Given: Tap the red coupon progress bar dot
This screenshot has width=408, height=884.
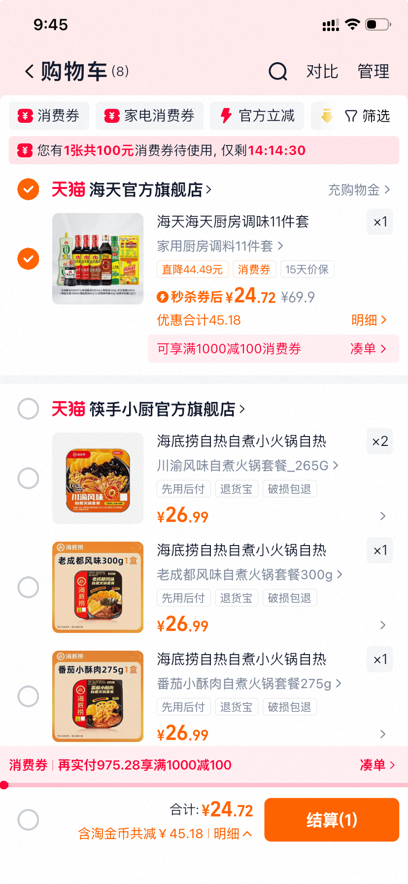Looking at the screenshot, I should pyautogui.click(x=4, y=785).
